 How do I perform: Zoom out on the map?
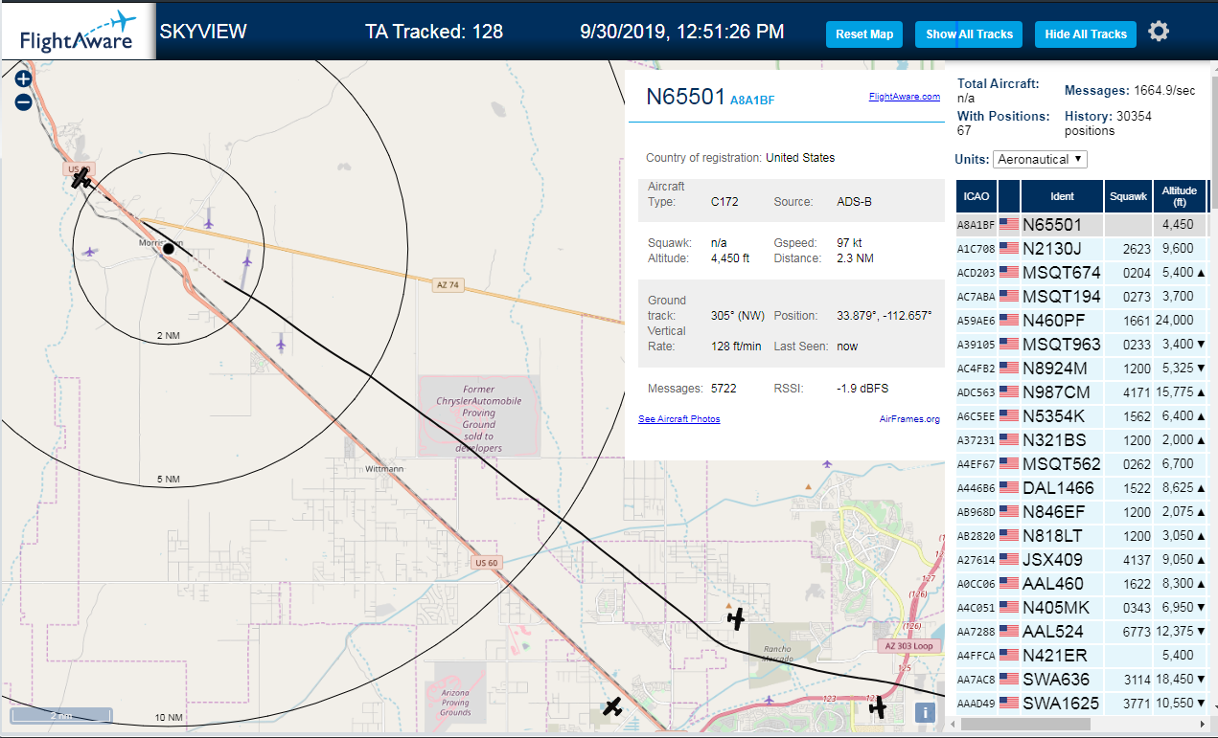click(x=24, y=102)
